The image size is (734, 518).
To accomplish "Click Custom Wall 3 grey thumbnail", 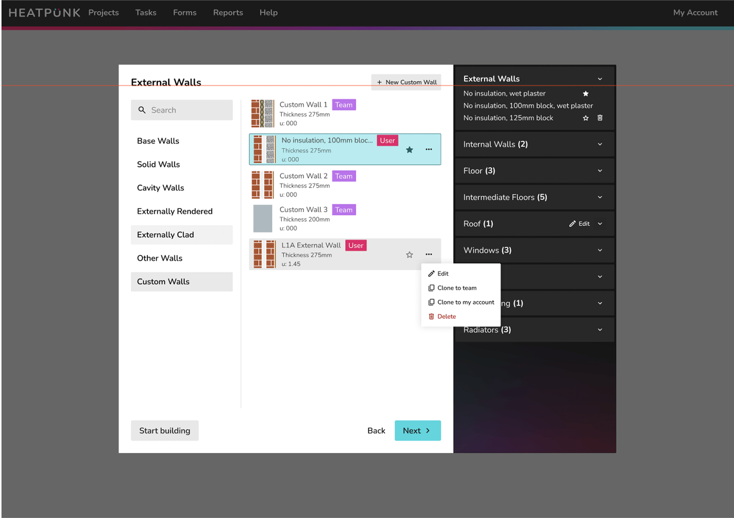I will pyautogui.click(x=263, y=218).
